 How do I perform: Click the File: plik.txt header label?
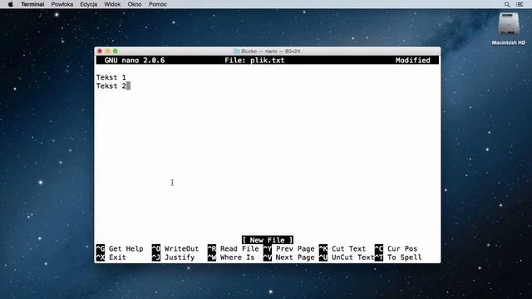click(254, 61)
